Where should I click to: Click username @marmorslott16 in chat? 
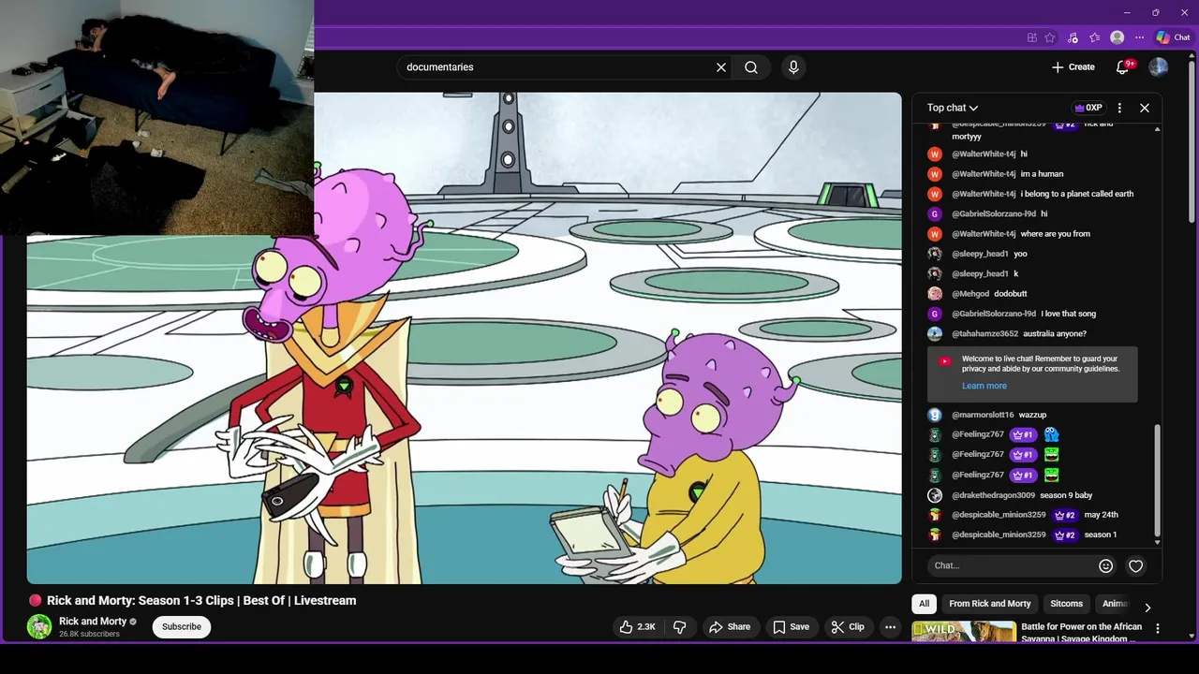(x=983, y=415)
